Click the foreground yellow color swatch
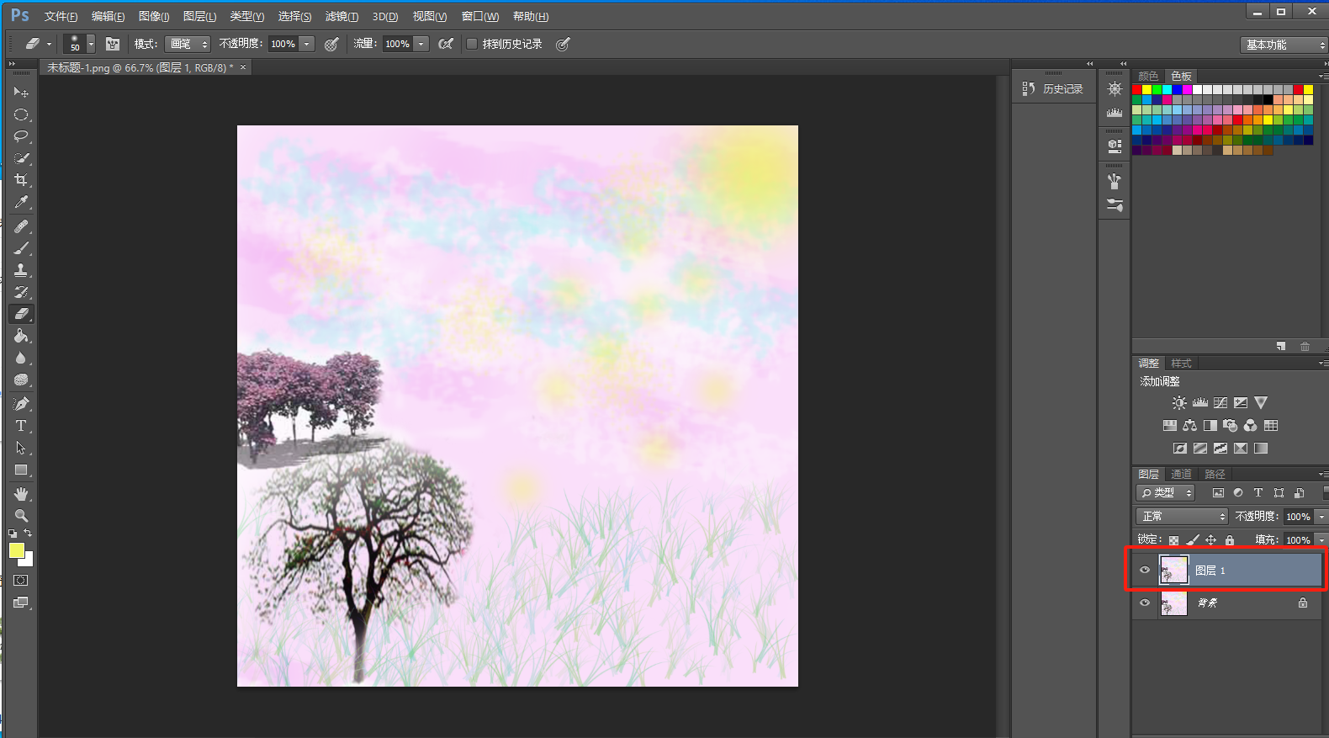Screen dimensions: 1329x738 17,550
